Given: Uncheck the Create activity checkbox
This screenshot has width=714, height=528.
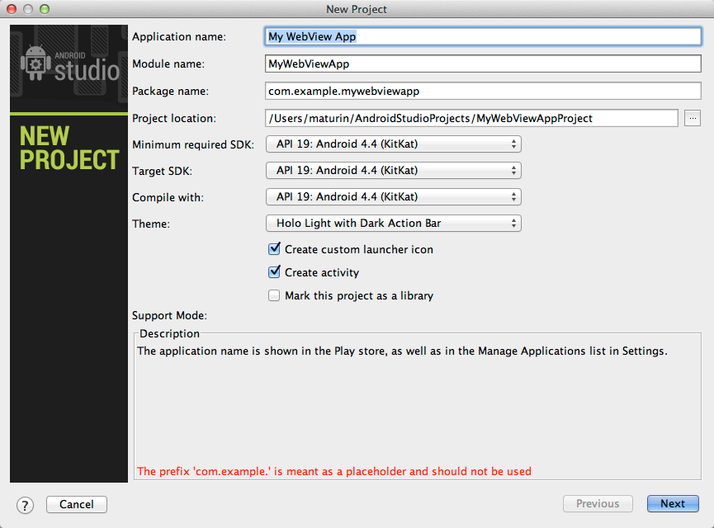Looking at the screenshot, I should [x=274, y=272].
